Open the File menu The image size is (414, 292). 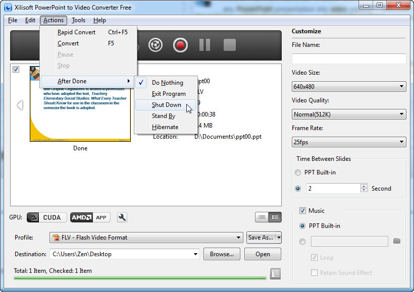coord(13,20)
